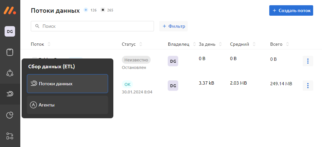Open the DG user avatar in the sidebar
This screenshot has height=147, width=322.
[10, 31]
